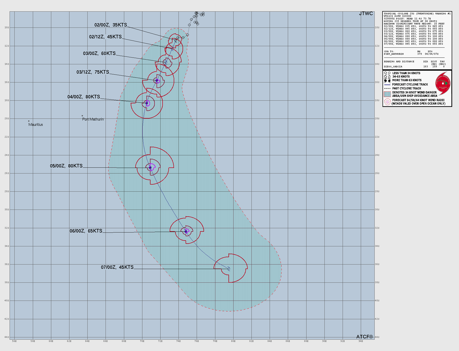The image size is (459, 351).
Task: Toggle visibility of the past cyclone track
Action: point(388,89)
